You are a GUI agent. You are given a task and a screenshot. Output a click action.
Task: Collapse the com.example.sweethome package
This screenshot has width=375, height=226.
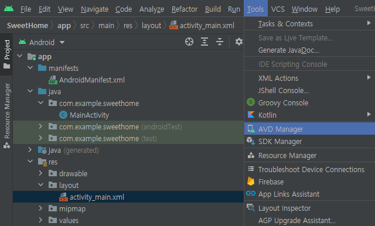(x=41, y=102)
